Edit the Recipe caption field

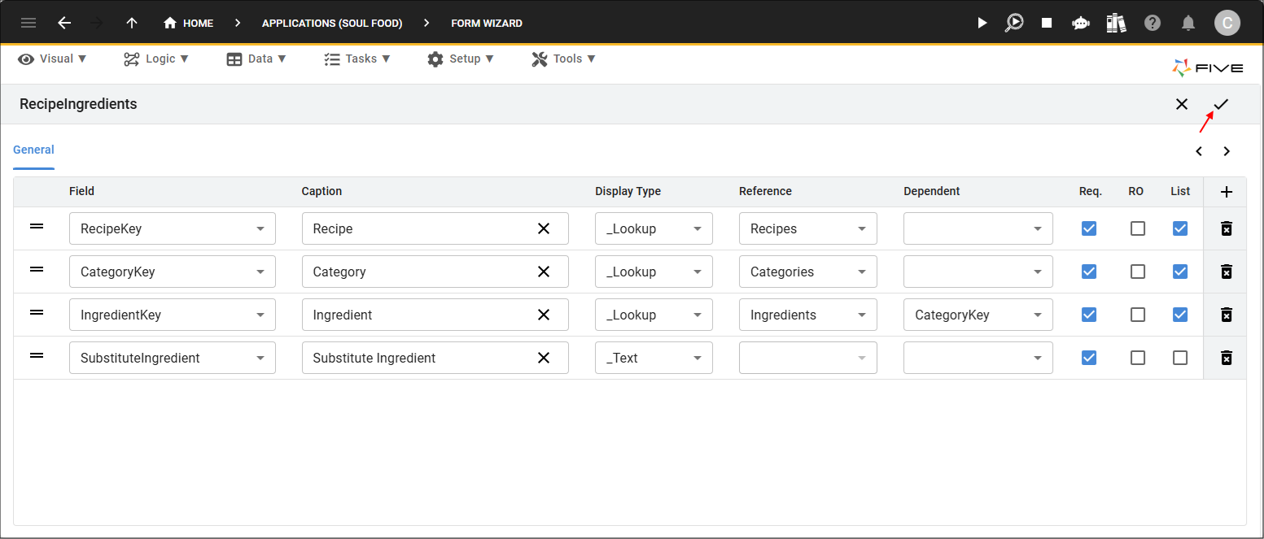[435, 228]
